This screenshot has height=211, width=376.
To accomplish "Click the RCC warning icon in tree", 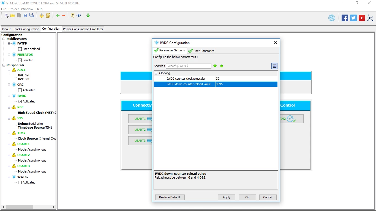I will 14,107.
